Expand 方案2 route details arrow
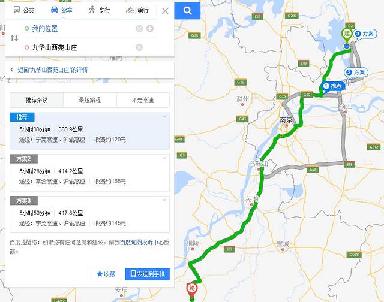This screenshot has height=302, width=384. (164, 158)
